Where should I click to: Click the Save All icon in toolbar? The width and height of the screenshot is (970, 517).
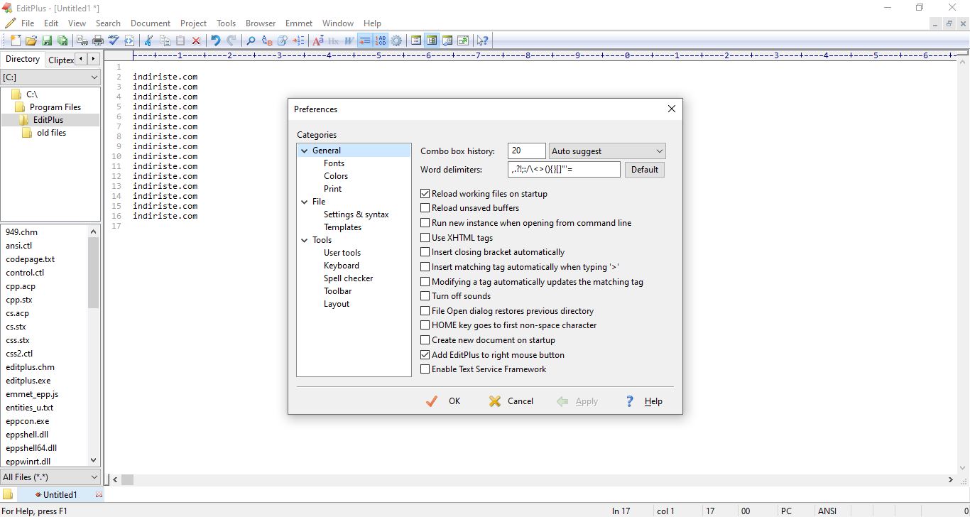(x=62, y=40)
